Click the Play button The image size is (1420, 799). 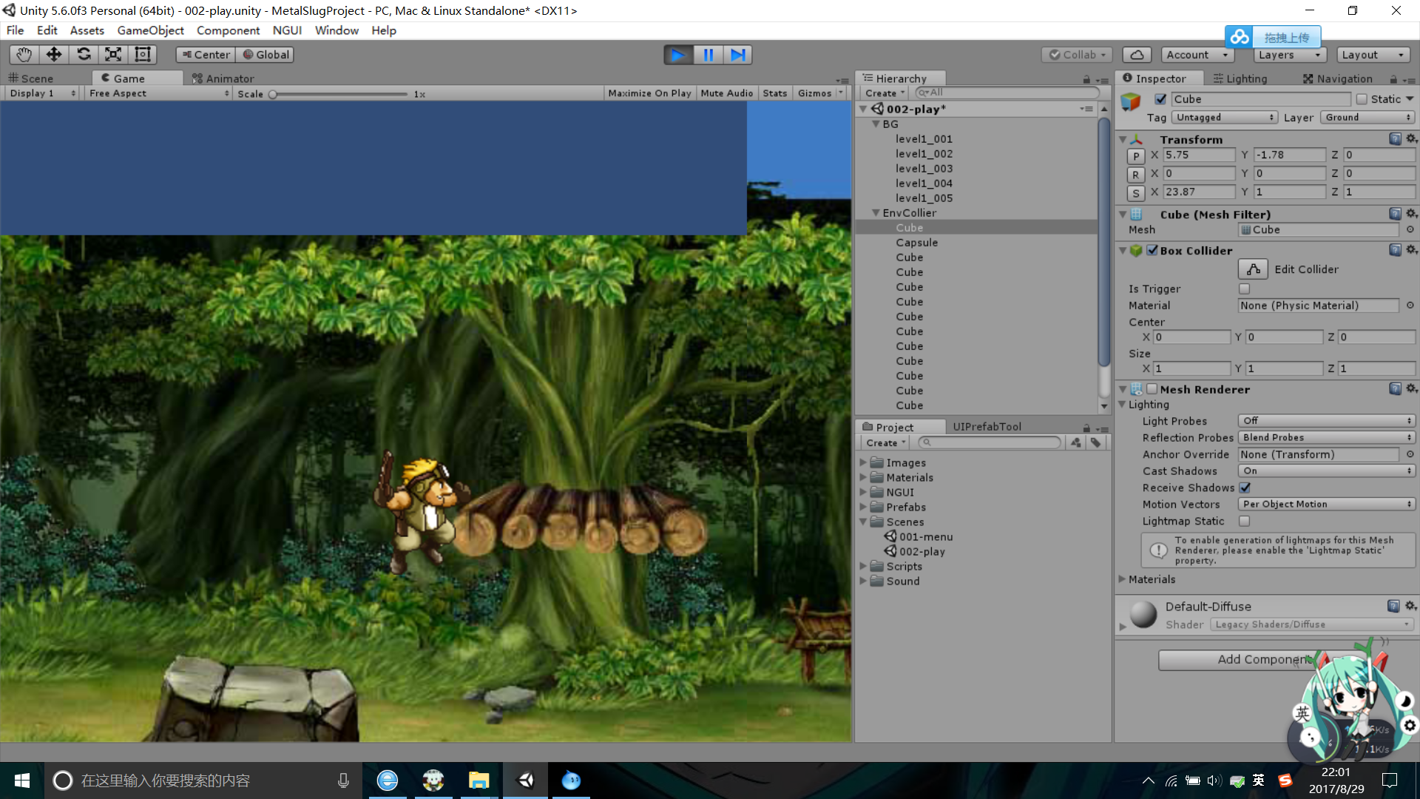677,55
